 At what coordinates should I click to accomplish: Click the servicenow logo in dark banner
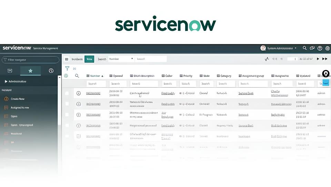(17, 48)
